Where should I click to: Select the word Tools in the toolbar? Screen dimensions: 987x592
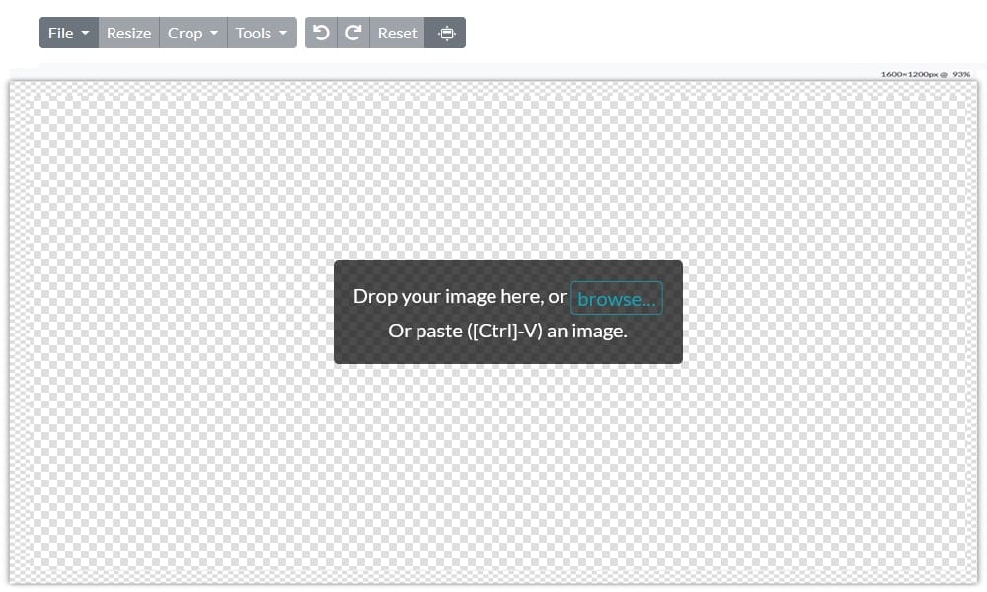(254, 33)
